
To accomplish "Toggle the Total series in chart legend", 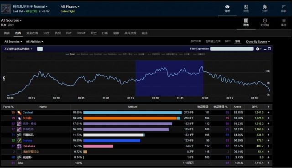I will pos(70,54).
